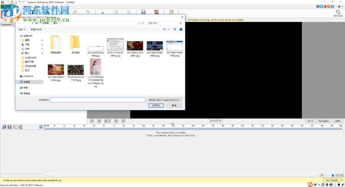The image size is (345, 187).
Task: Click step back one frame button
Action: coord(99,121)
